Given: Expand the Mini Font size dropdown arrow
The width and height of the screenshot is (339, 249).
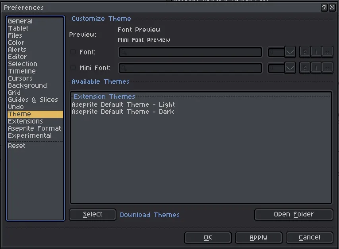Looking at the screenshot, I should click(290, 68).
